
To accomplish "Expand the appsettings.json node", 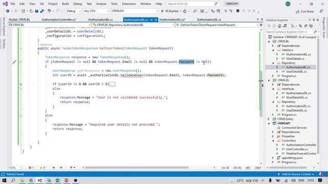I will pos(273,158).
